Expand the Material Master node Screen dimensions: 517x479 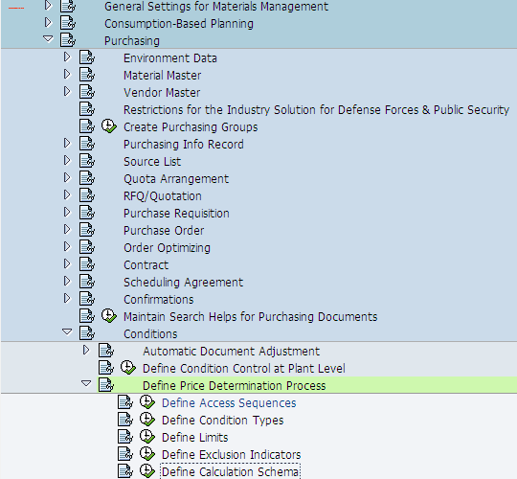(67, 74)
